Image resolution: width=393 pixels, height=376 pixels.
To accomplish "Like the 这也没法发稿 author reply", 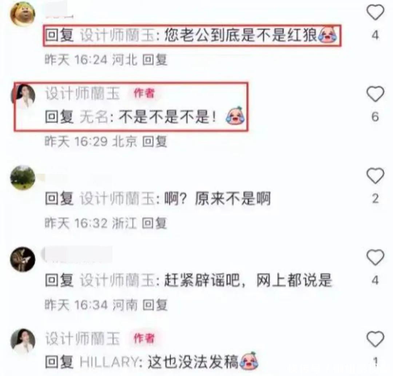I will 375,339.
